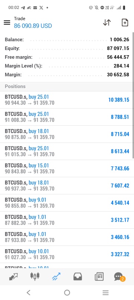Open position with profit 10 389.15
Image resolution: width=134 pixels, height=300 pixels.
(66, 100)
